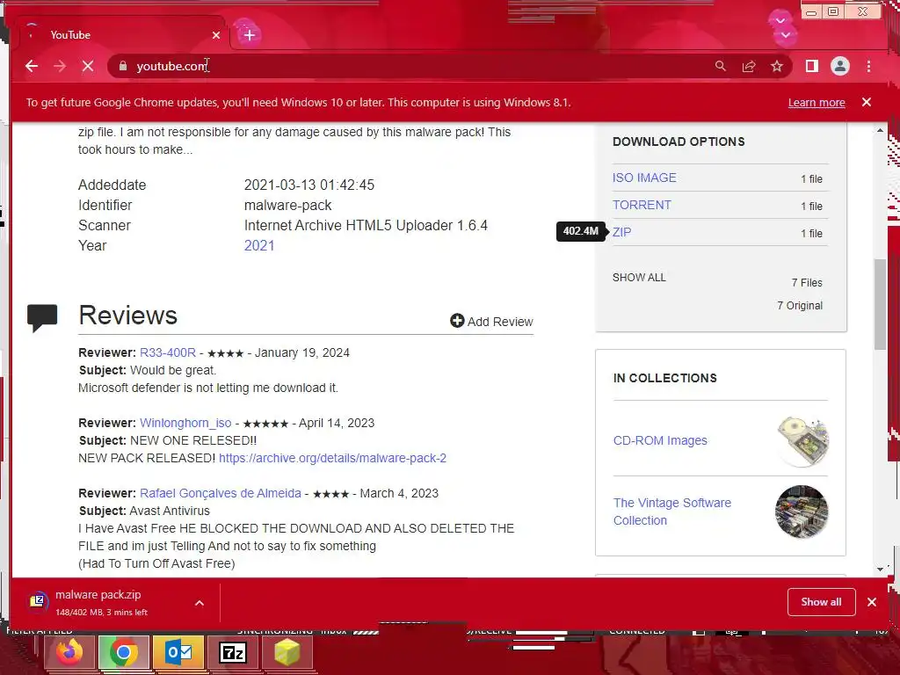The width and height of the screenshot is (900, 675).
Task: Open the side panel icon
Action: (x=811, y=66)
